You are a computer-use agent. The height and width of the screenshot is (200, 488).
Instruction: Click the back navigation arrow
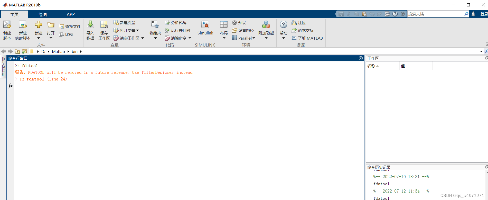(x=4, y=51)
